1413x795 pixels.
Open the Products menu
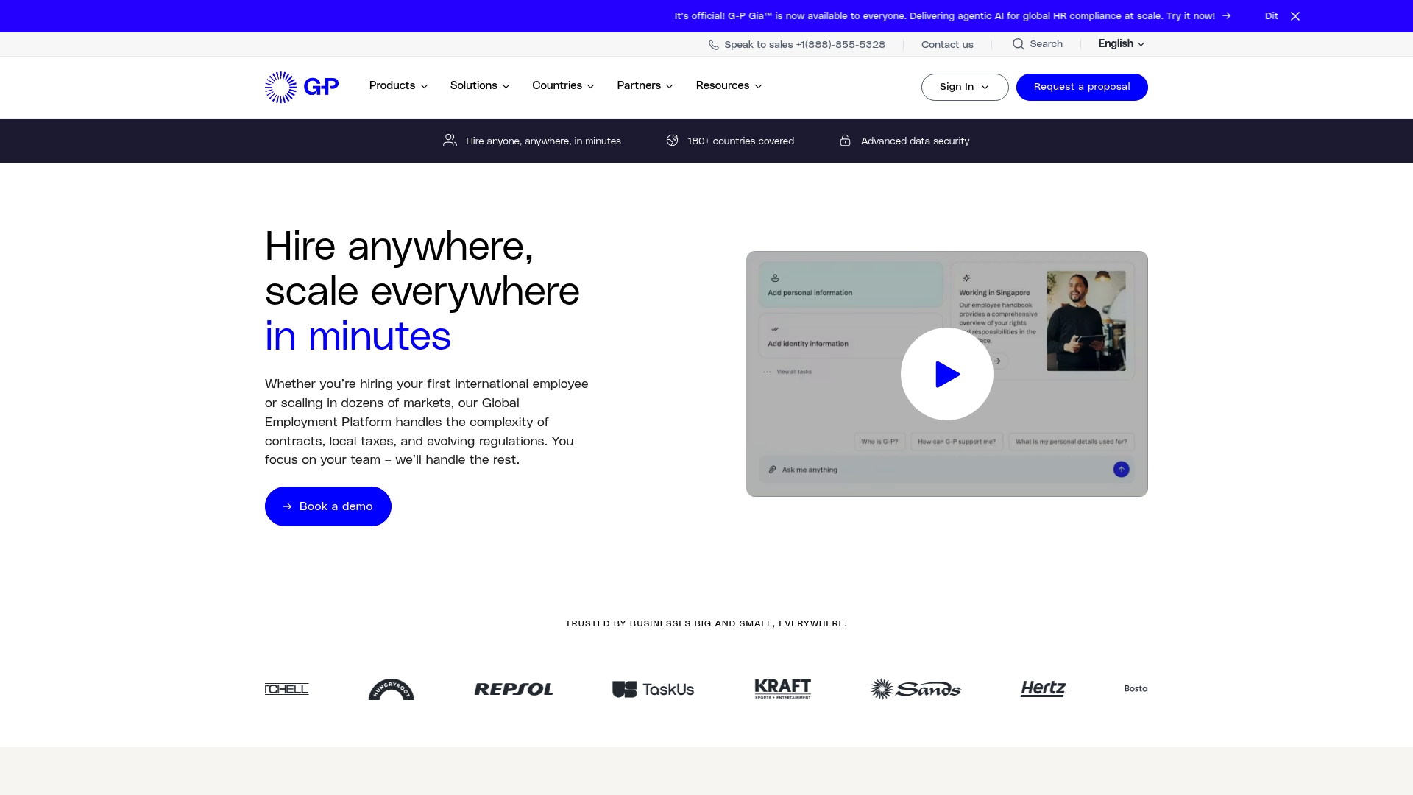398,85
